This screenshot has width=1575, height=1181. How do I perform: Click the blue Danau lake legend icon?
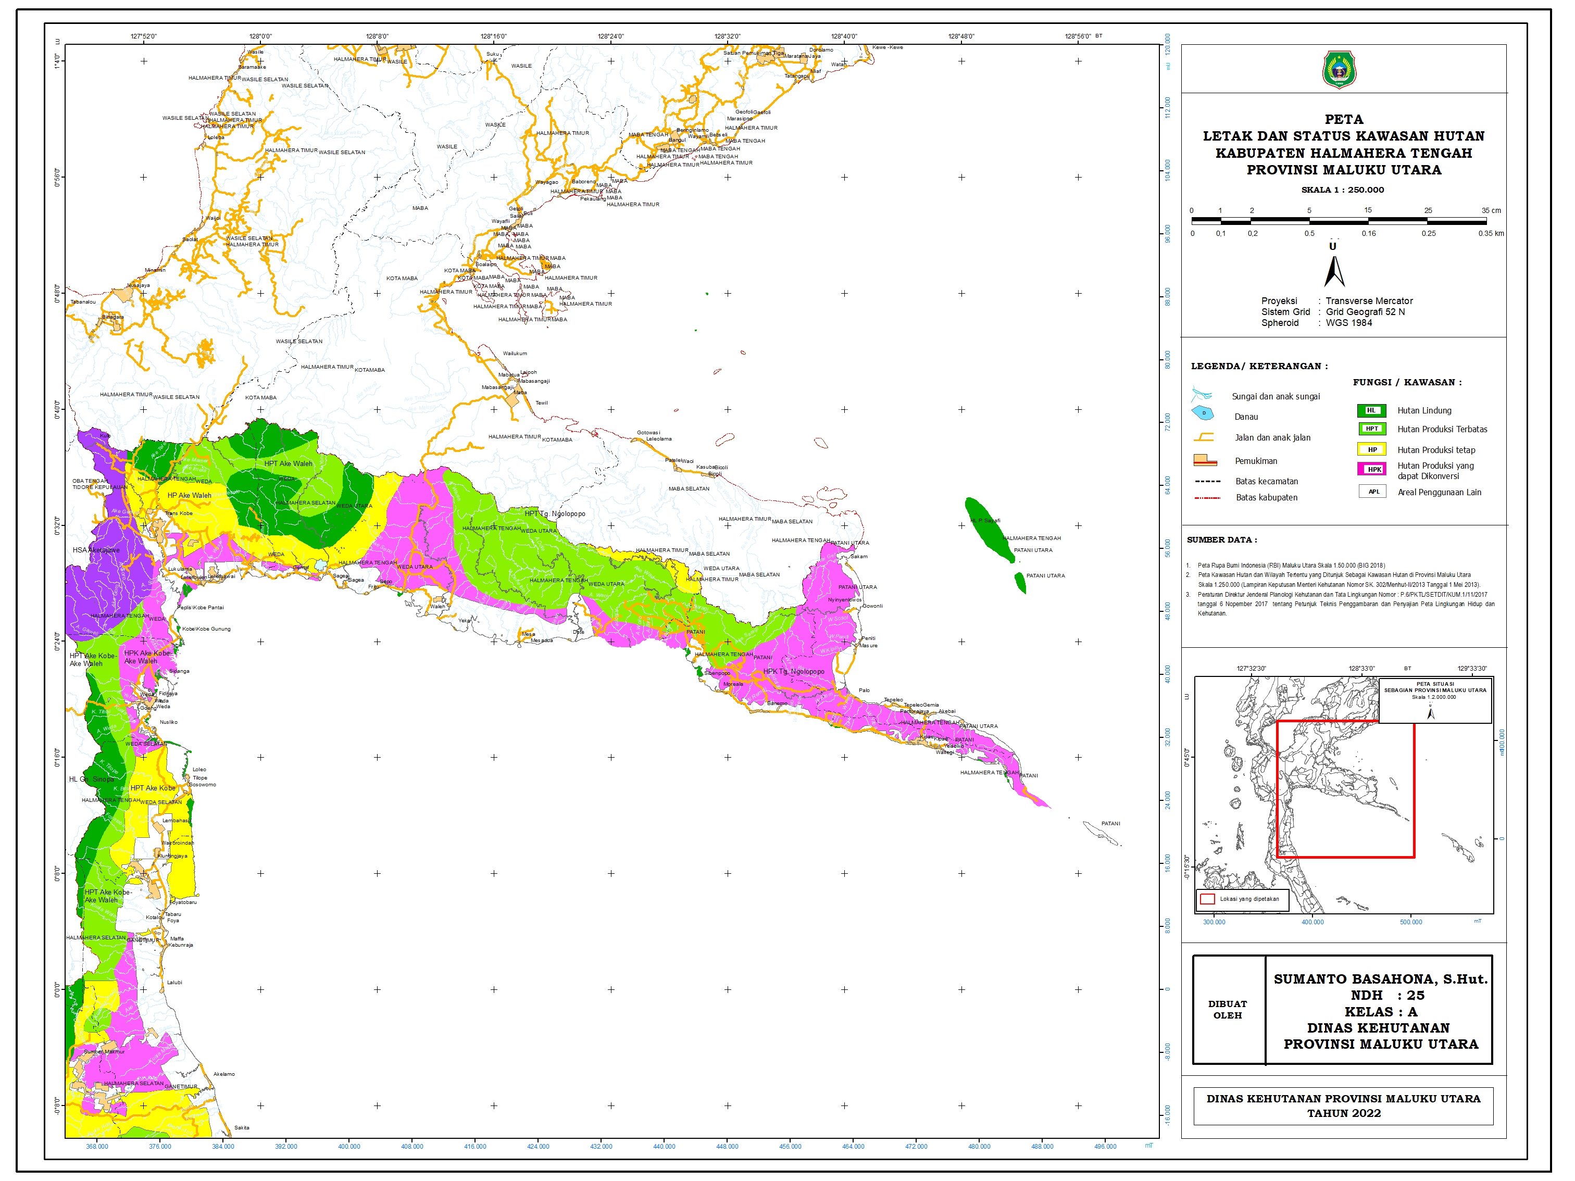1203,413
